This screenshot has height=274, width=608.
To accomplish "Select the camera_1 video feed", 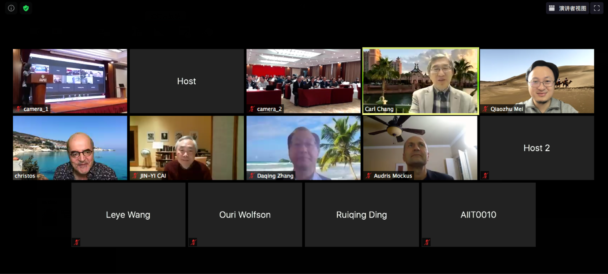I will pos(70,81).
